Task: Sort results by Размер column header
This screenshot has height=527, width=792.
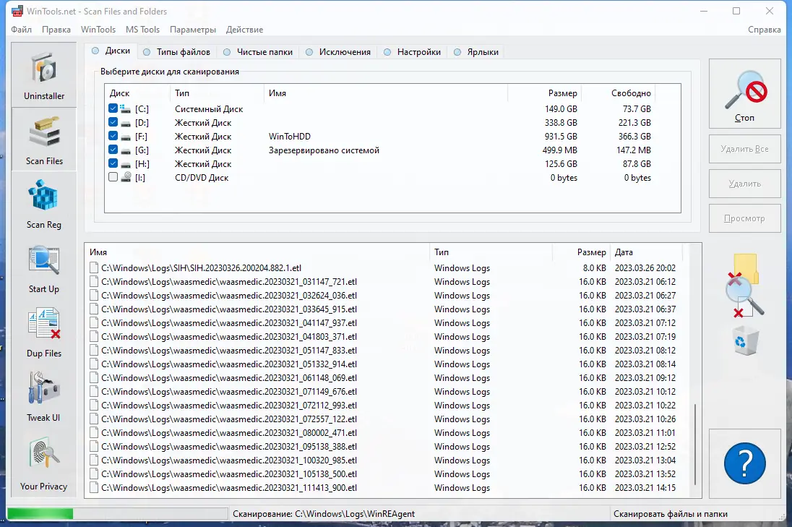Action: [x=581, y=252]
